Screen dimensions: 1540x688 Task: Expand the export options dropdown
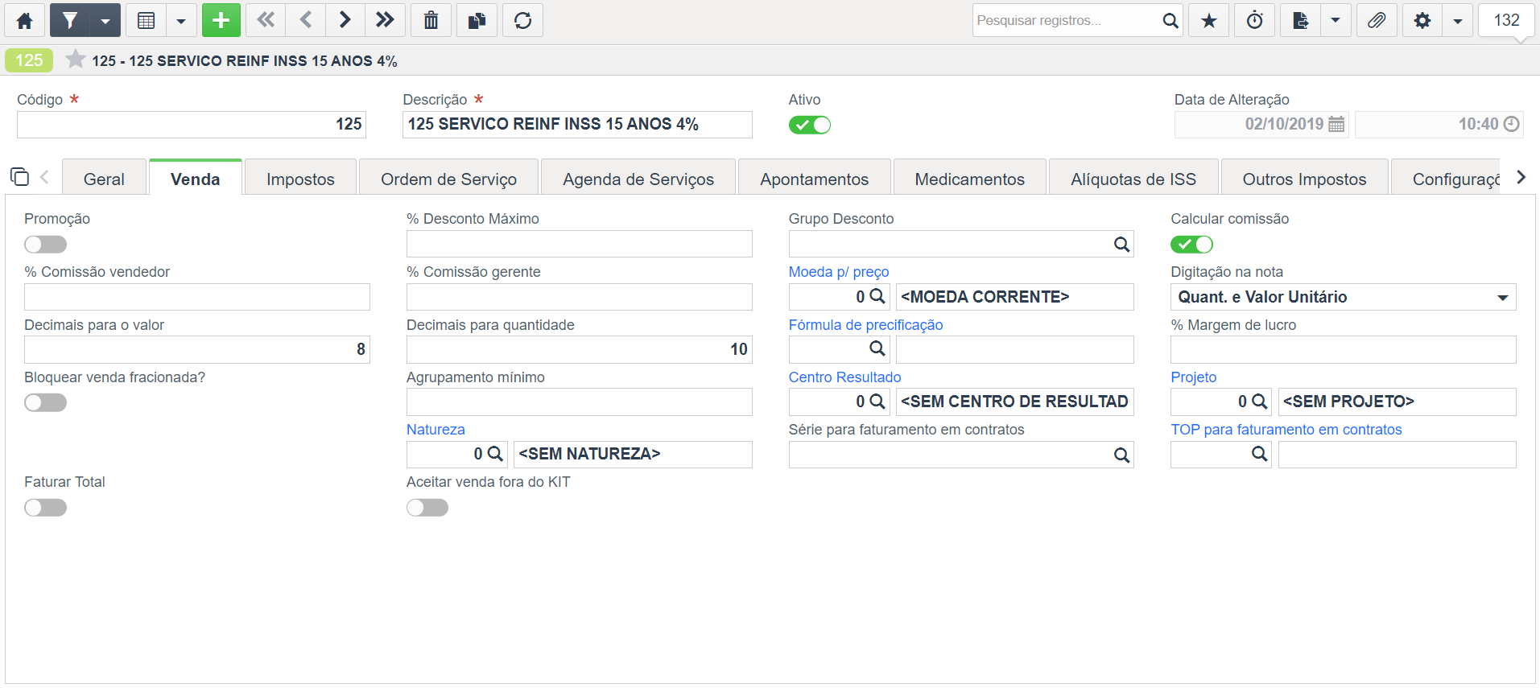pos(1336,20)
